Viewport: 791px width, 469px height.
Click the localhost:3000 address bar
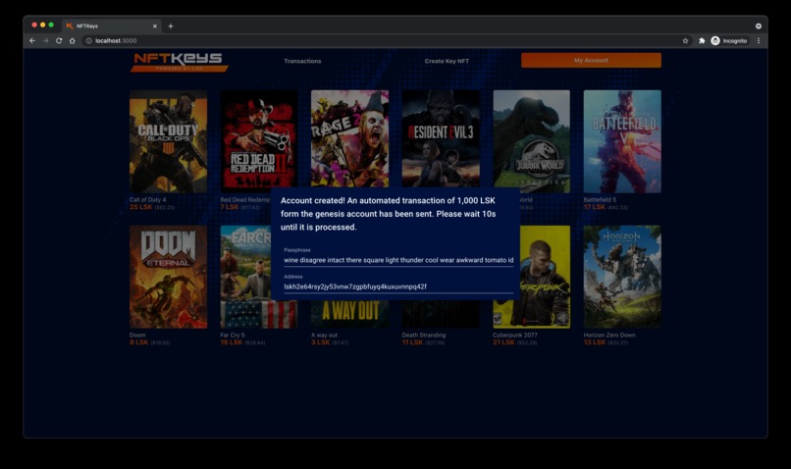click(x=384, y=41)
